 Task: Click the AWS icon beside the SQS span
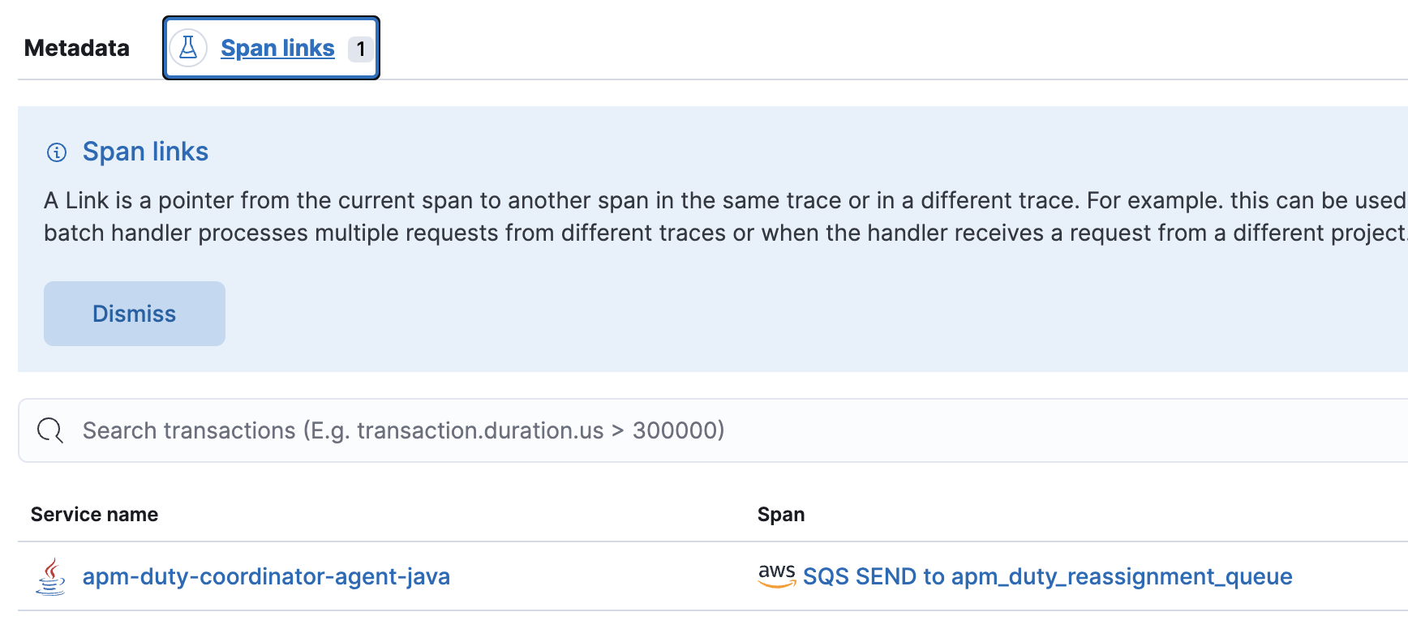click(x=775, y=574)
